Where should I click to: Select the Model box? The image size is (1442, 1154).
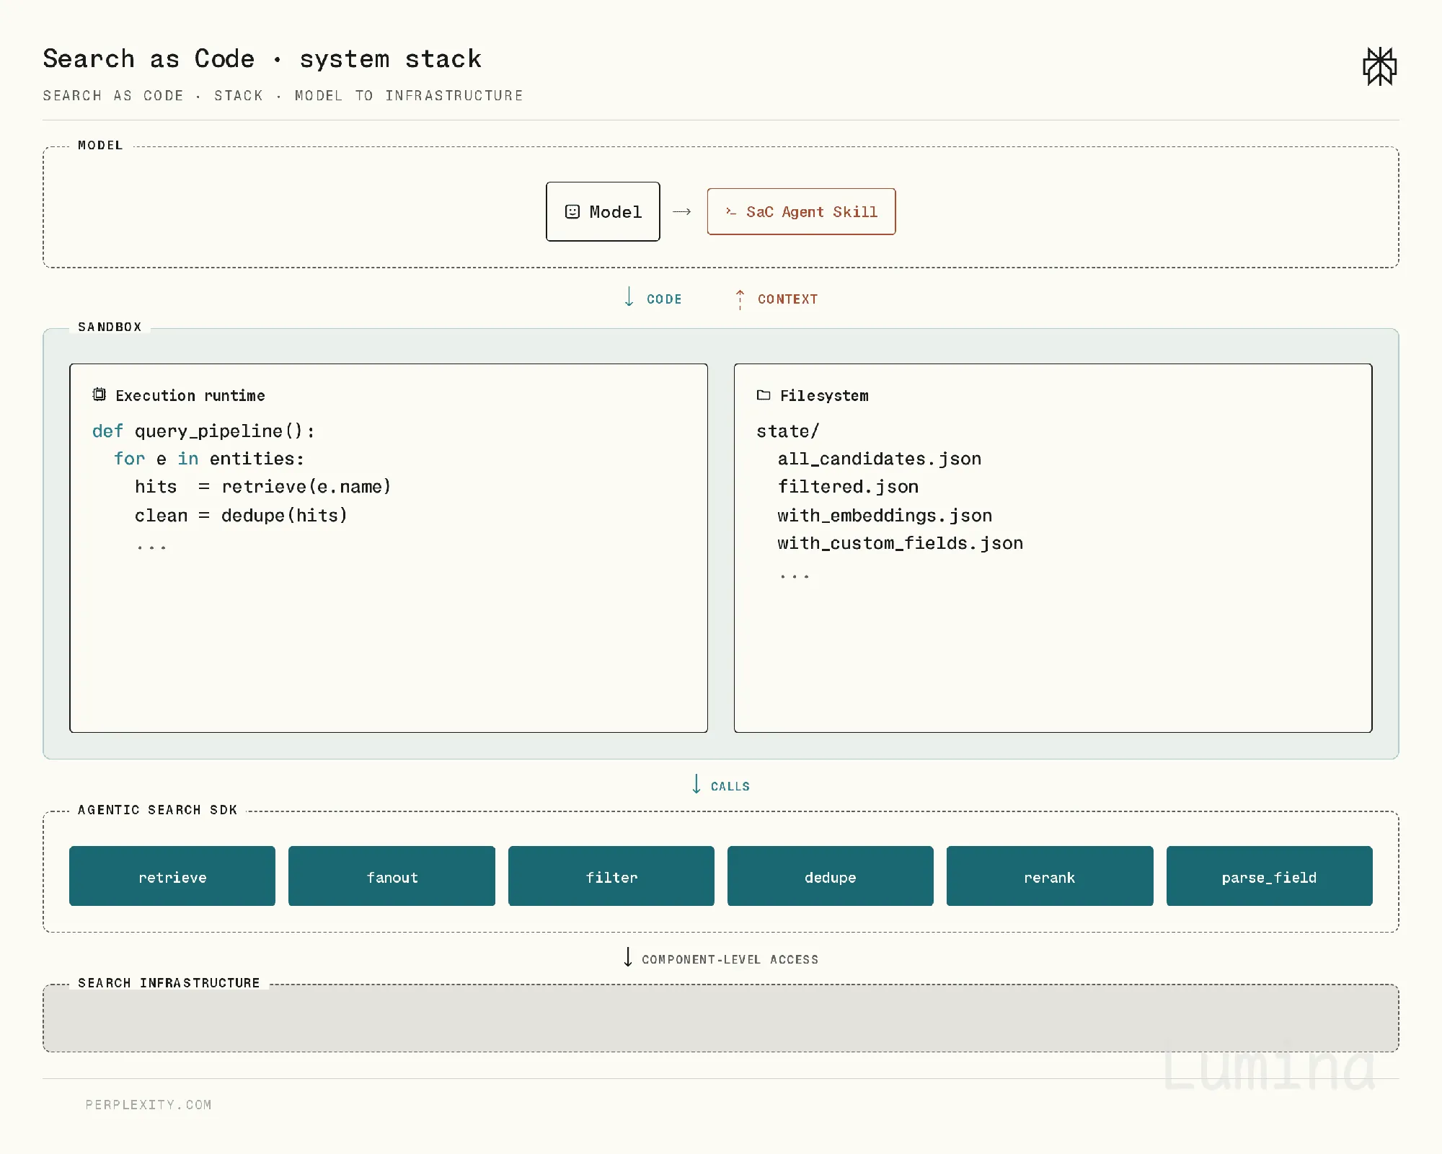pyautogui.click(x=603, y=211)
